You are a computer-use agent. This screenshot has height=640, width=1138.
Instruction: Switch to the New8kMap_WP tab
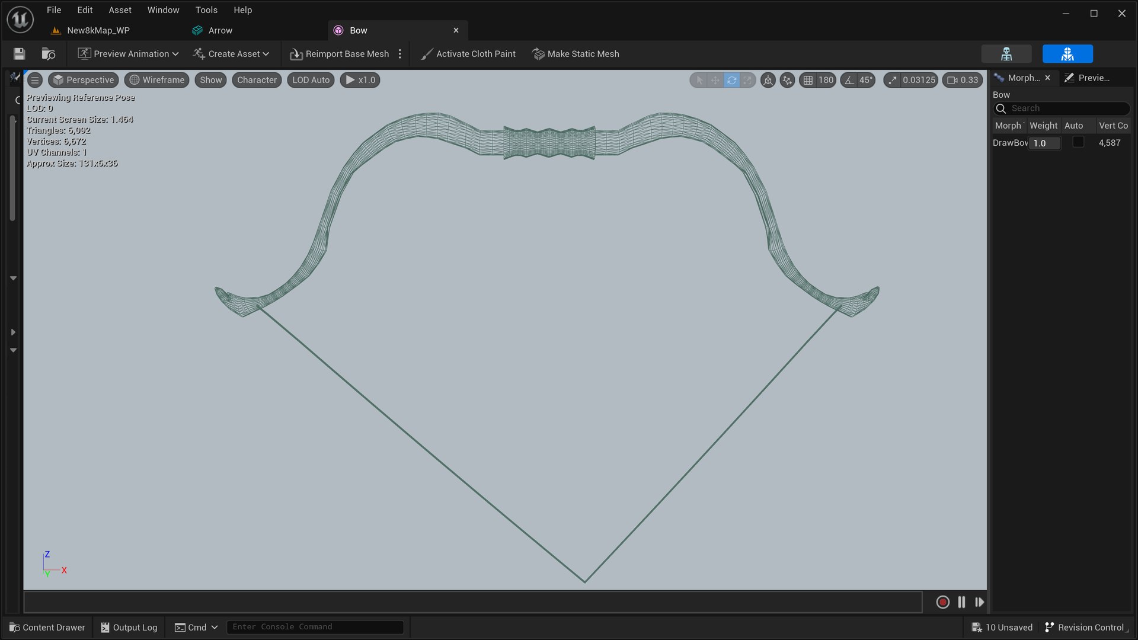pyautogui.click(x=98, y=30)
